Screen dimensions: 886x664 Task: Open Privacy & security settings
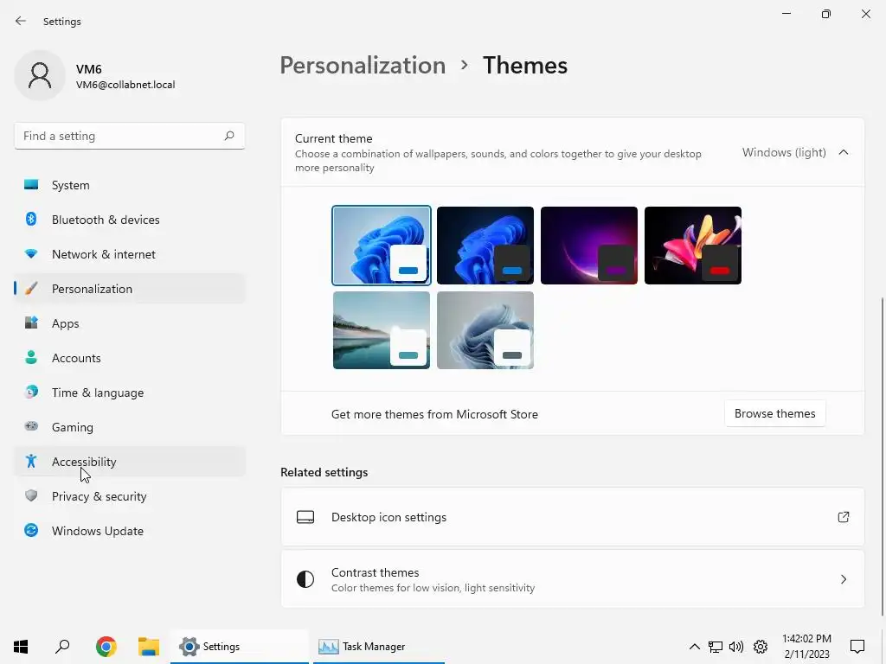[x=130, y=495]
